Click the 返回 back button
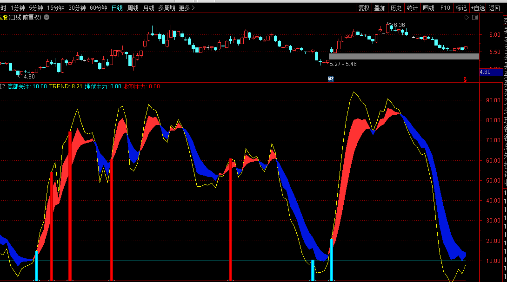The width and height of the screenshot is (507, 282). [494, 8]
